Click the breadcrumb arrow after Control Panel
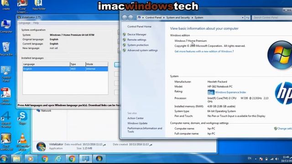Image resolution: width=292 pixels, height=164 pixels. 164,18
